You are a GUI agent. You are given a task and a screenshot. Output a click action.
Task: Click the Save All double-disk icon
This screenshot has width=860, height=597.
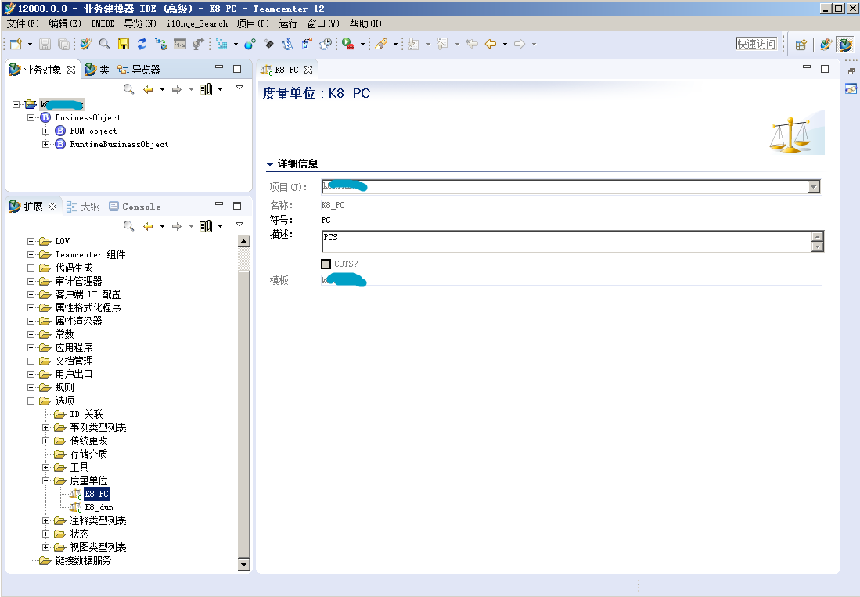[x=63, y=44]
